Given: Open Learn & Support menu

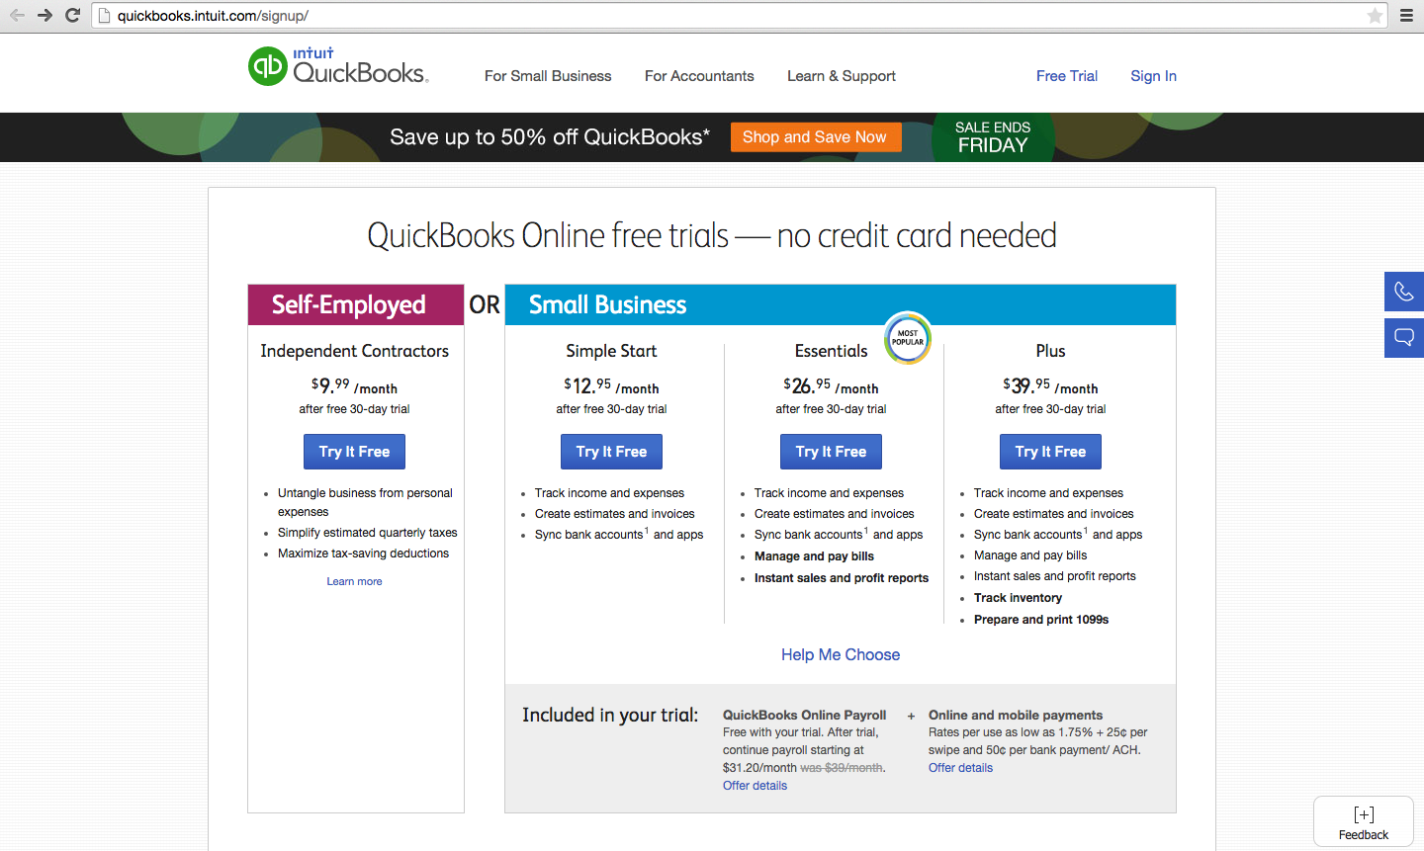Looking at the screenshot, I should click(841, 76).
